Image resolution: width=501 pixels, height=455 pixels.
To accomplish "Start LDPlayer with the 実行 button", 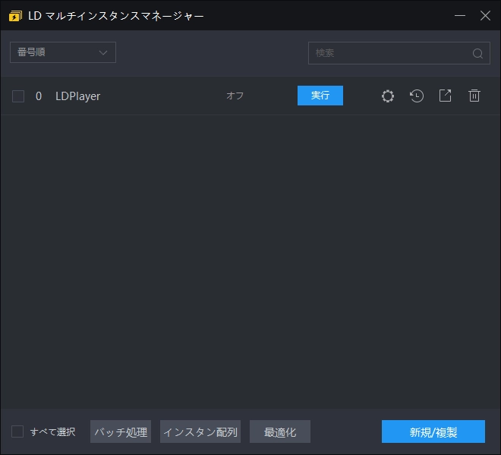I will tap(320, 96).
